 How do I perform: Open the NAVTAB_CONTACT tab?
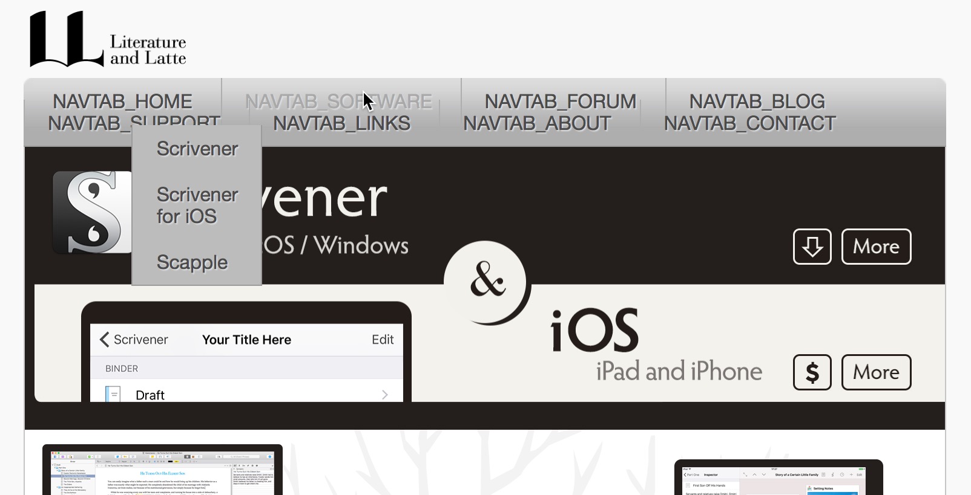749,123
